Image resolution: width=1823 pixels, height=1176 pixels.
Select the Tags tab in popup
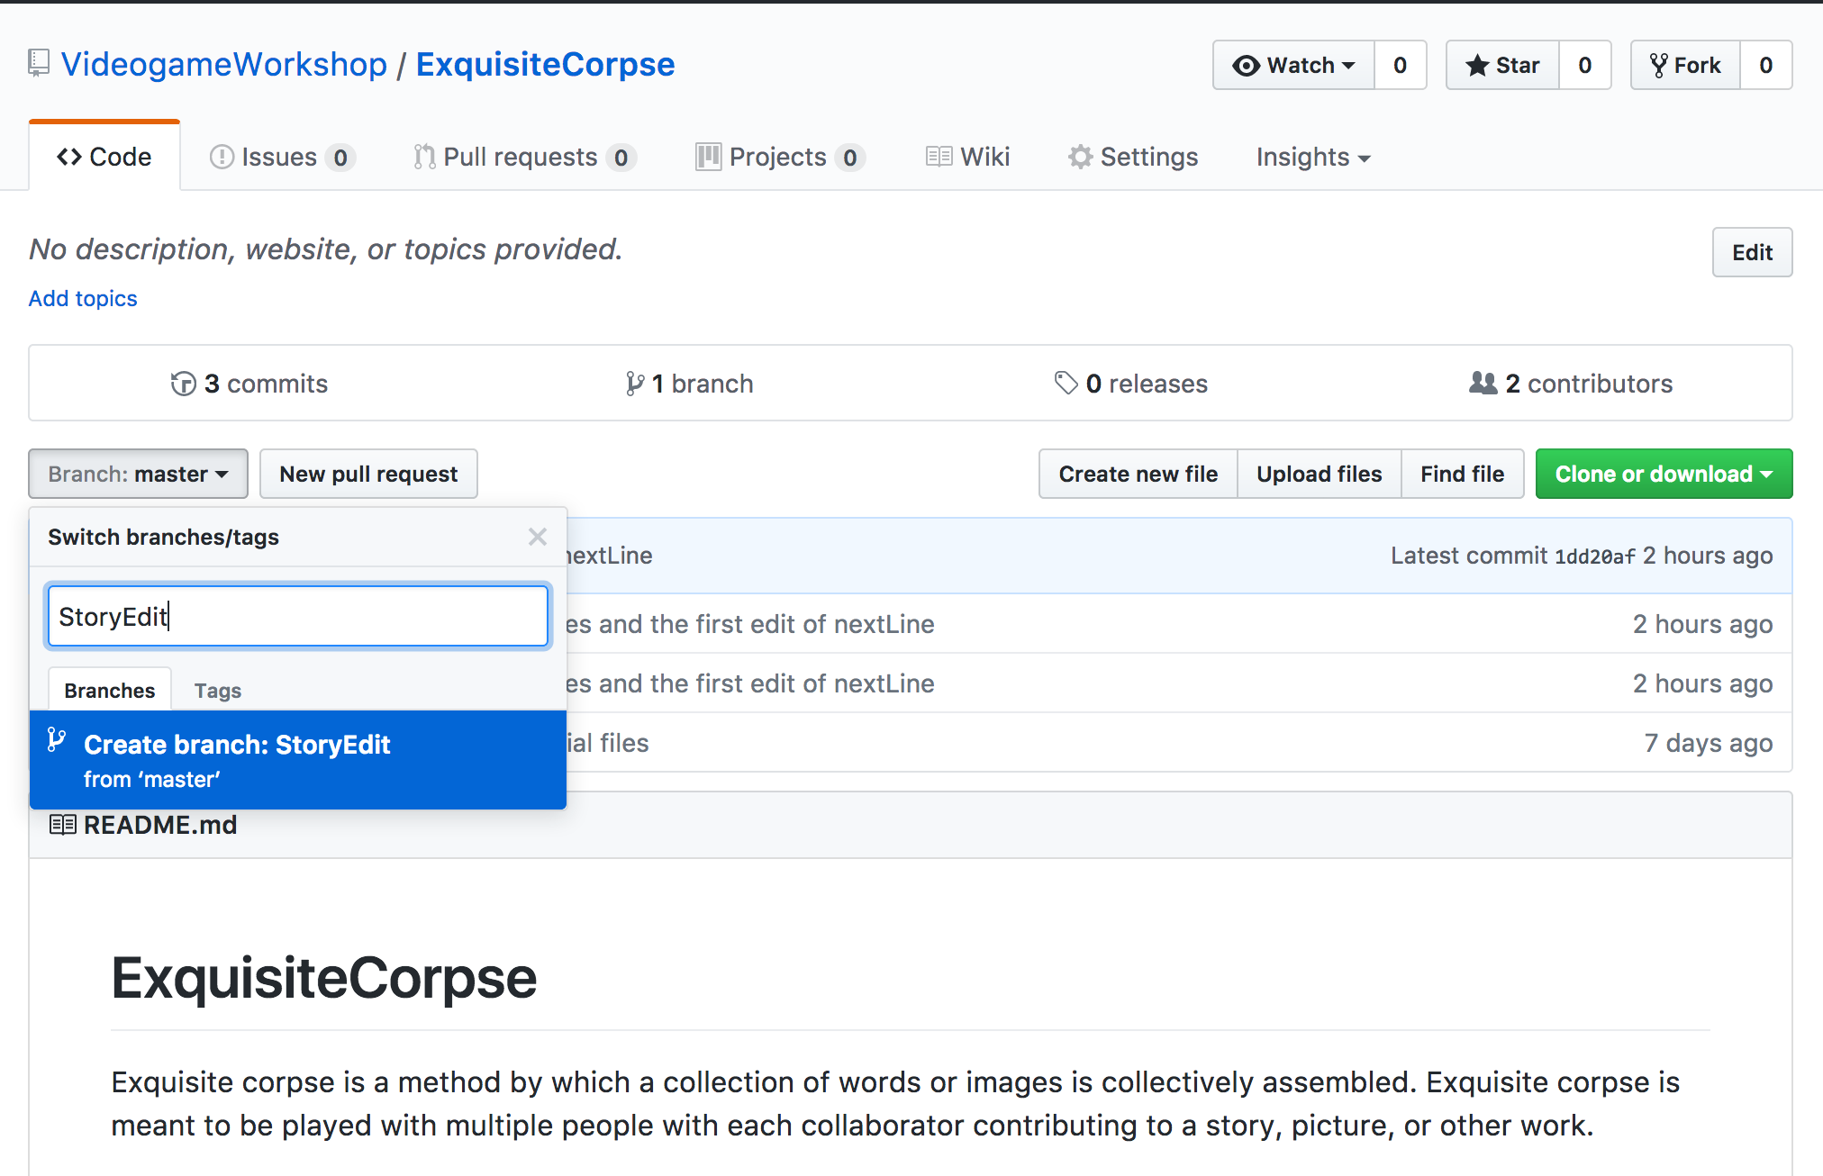218,690
